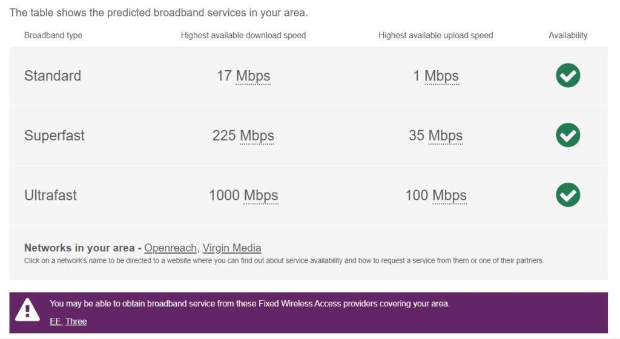Open the Virgin Media network link

[x=232, y=248]
